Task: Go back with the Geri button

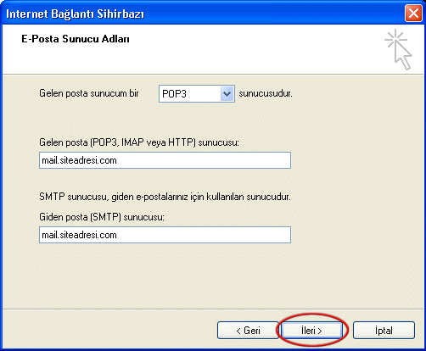Action: pyautogui.click(x=248, y=330)
